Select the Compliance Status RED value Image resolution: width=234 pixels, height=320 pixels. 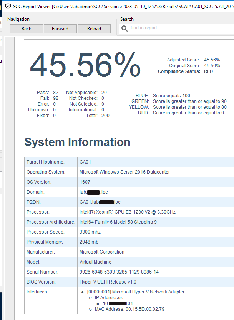point(209,71)
